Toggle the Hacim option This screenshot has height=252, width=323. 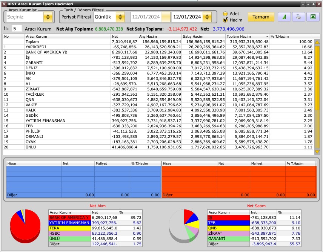[x=226, y=20]
